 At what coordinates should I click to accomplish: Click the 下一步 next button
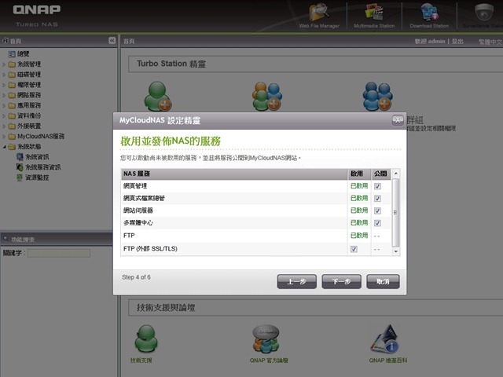pos(341,281)
